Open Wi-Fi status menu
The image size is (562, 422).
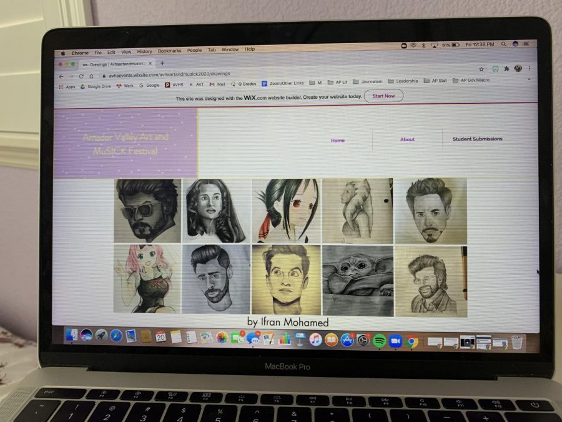tap(413, 46)
